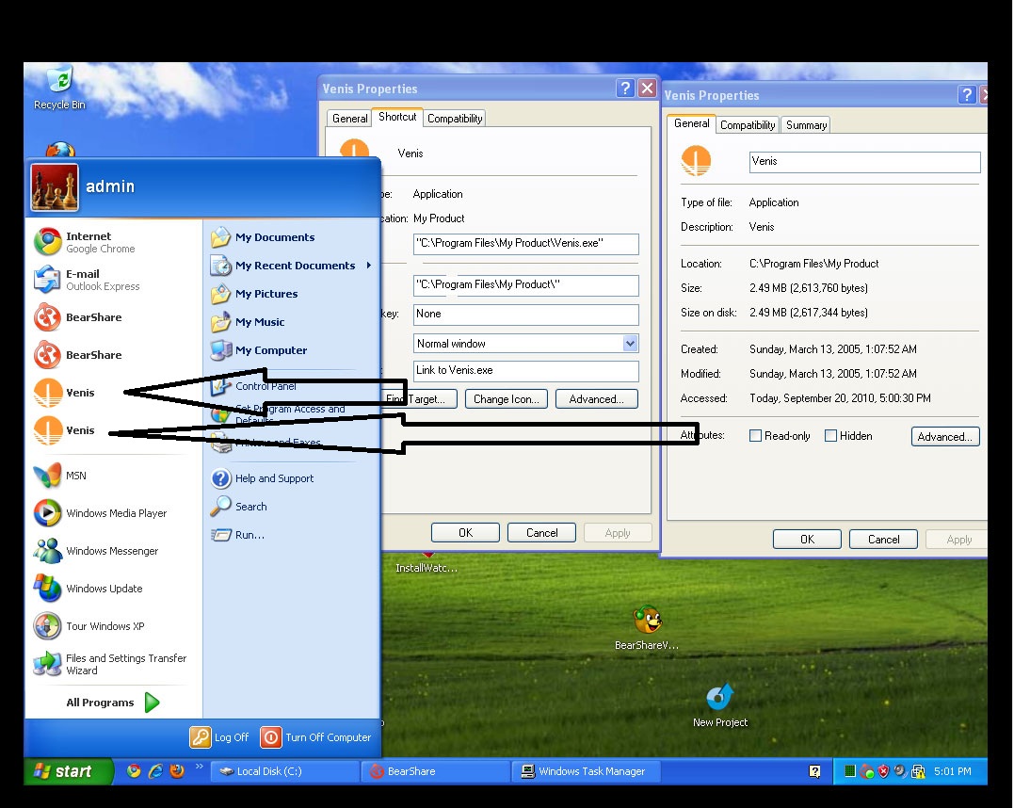
Task: Select the Recycle Bin desktop icon
Action: (x=59, y=88)
